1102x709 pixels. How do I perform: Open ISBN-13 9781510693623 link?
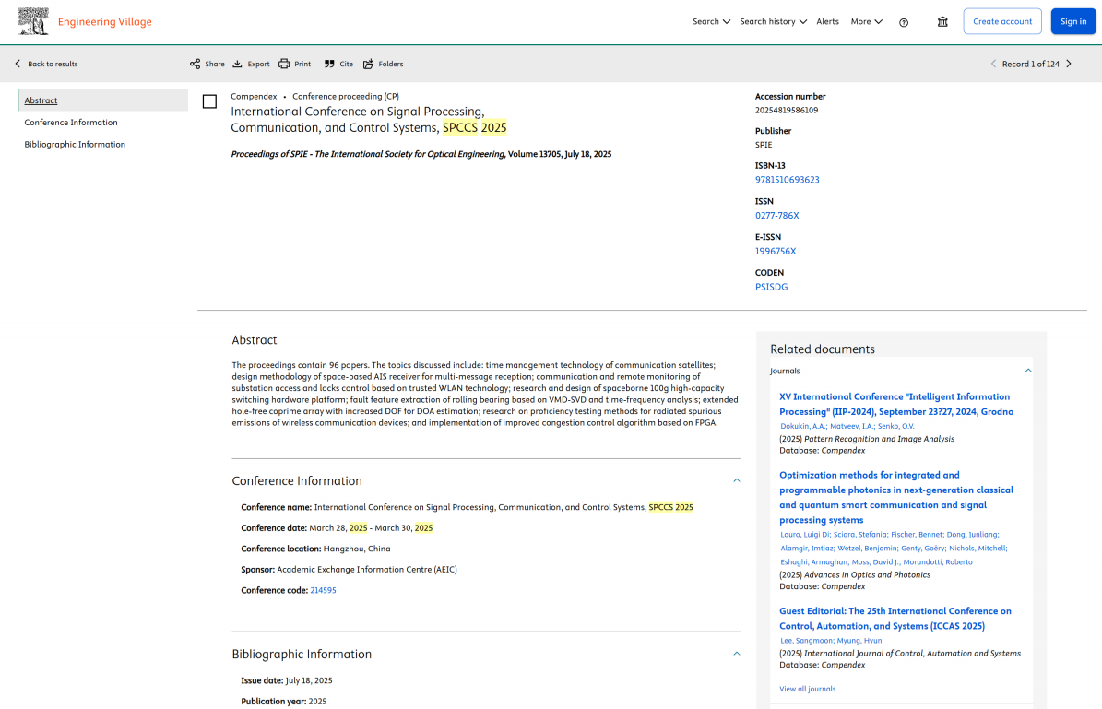[x=788, y=180]
